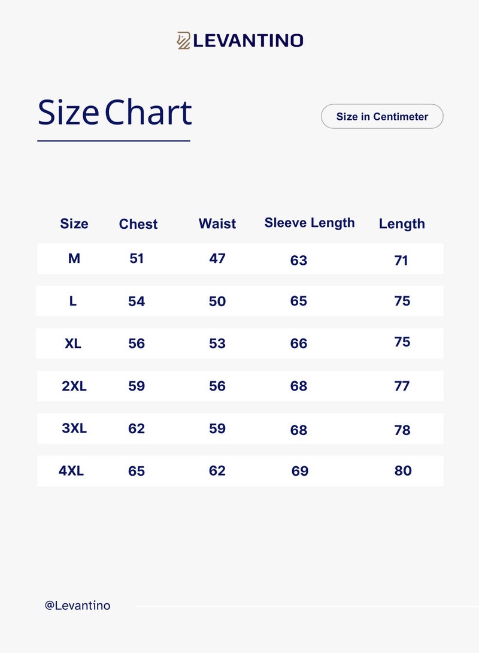Click waist value 47 in M row

[x=217, y=259]
